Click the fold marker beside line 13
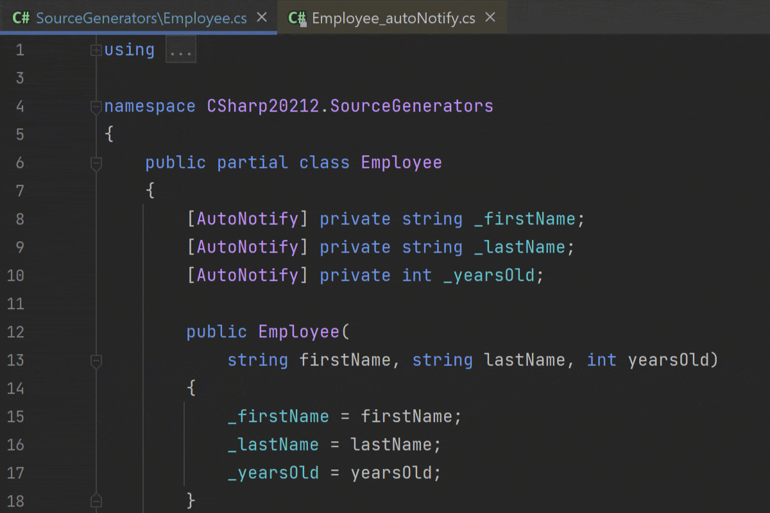The height and width of the screenshot is (513, 770). (95, 360)
